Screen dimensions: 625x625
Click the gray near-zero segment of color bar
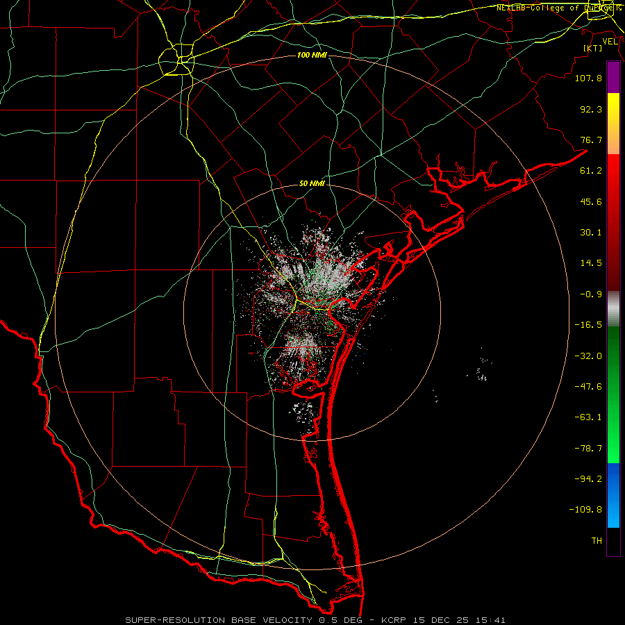tap(613, 309)
